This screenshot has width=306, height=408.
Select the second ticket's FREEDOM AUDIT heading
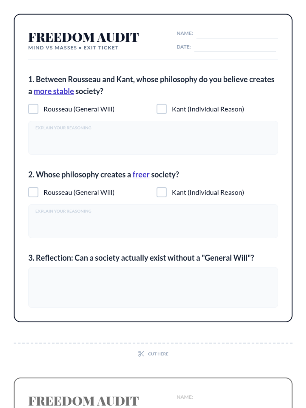tap(84, 401)
